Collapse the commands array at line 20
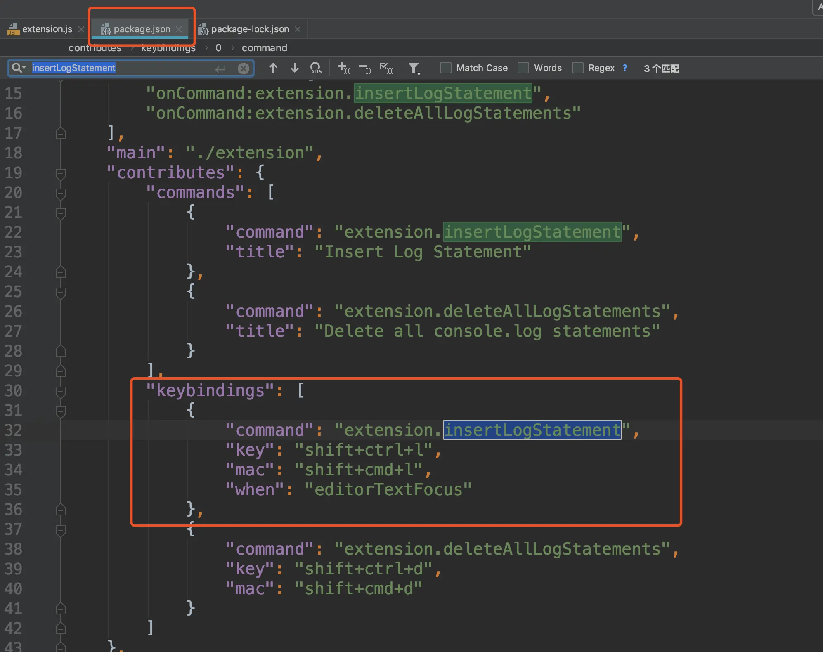Image resolution: width=823 pixels, height=652 pixels. [61, 194]
